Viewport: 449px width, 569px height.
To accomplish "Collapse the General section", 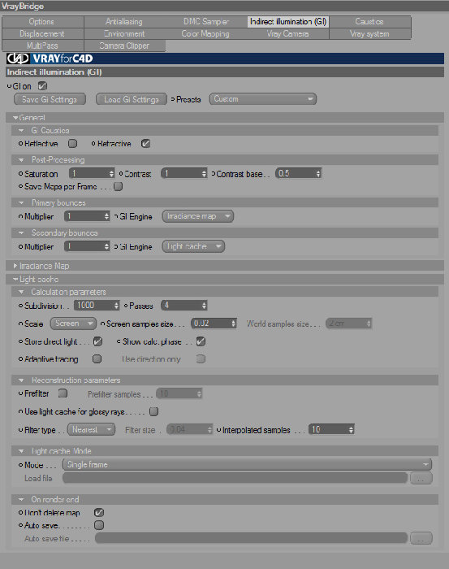I will click(x=15, y=118).
